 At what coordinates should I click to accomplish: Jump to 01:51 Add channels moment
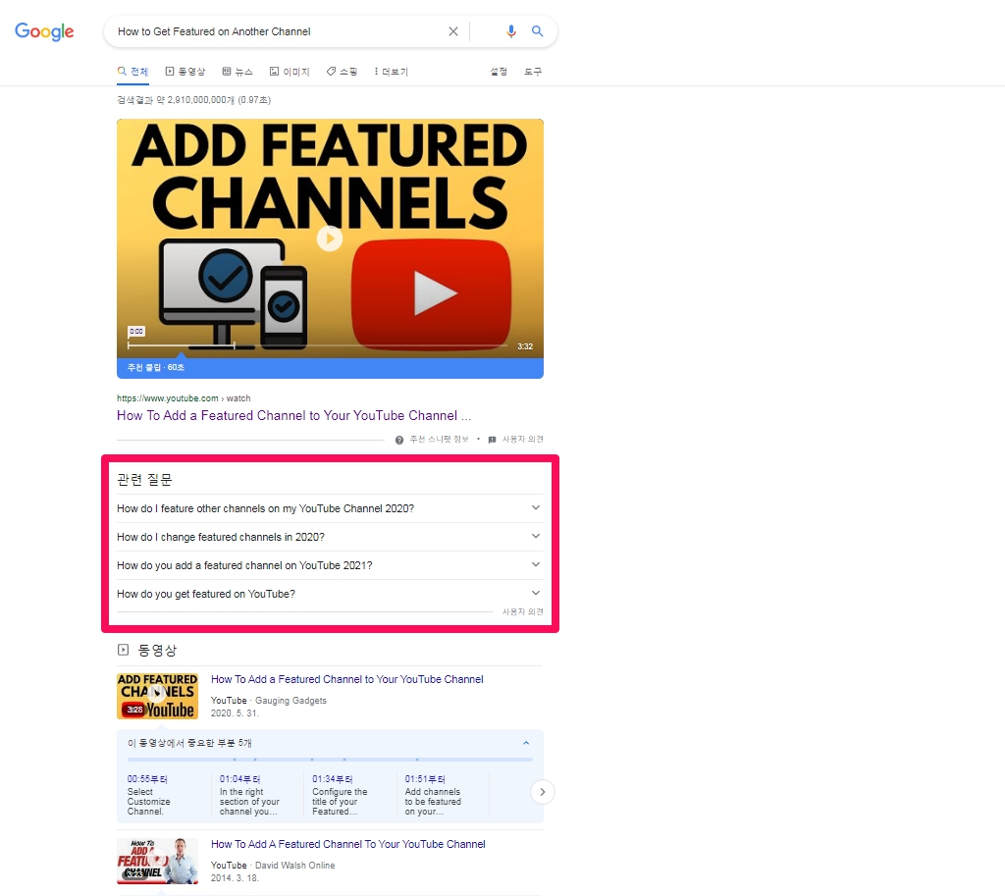pyautogui.click(x=433, y=795)
